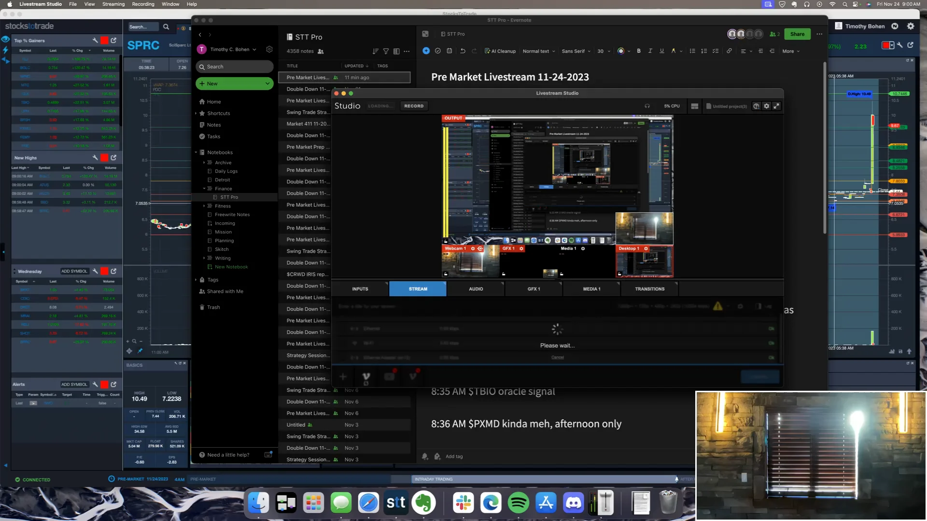Viewport: 927px width, 521px height.
Task: Apply bold formatting in the note
Action: point(639,51)
